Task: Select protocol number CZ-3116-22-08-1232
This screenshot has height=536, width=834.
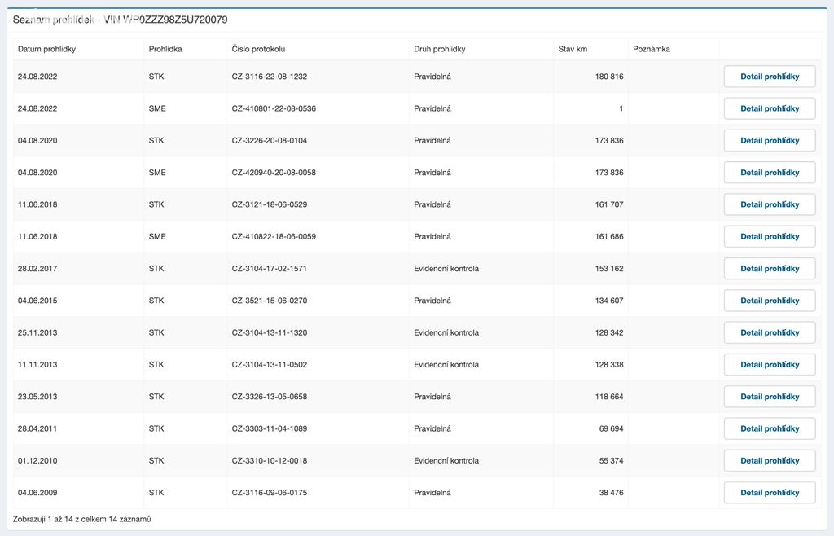Action: tap(269, 77)
